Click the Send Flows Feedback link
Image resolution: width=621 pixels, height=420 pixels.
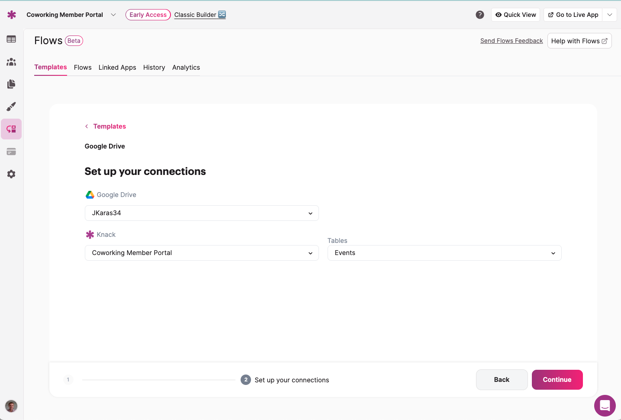pyautogui.click(x=511, y=41)
